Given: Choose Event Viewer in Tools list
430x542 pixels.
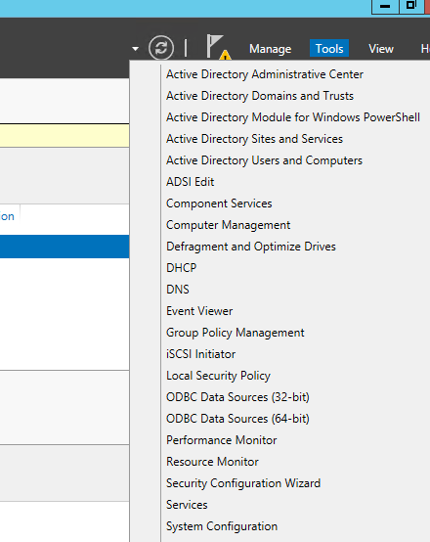Looking at the screenshot, I should tap(199, 311).
